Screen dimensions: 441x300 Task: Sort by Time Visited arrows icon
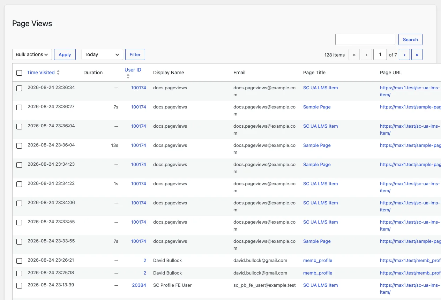pyautogui.click(x=58, y=73)
